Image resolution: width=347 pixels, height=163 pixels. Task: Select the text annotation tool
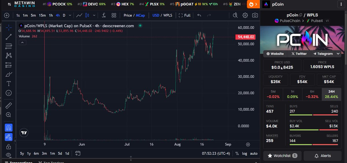[9, 84]
